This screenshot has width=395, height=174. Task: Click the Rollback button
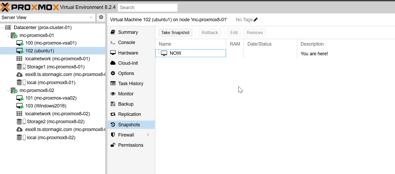pyautogui.click(x=210, y=32)
